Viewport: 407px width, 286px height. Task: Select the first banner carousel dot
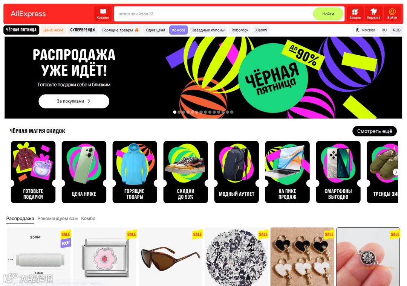pyautogui.click(x=175, y=112)
